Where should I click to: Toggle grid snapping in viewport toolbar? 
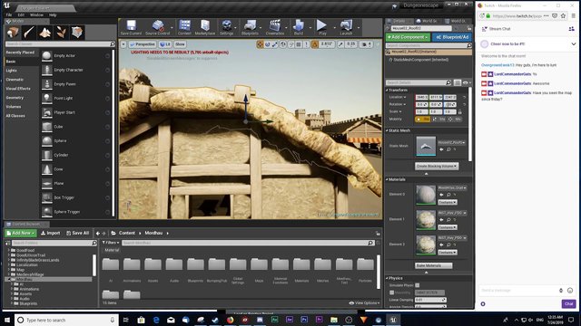(299, 44)
